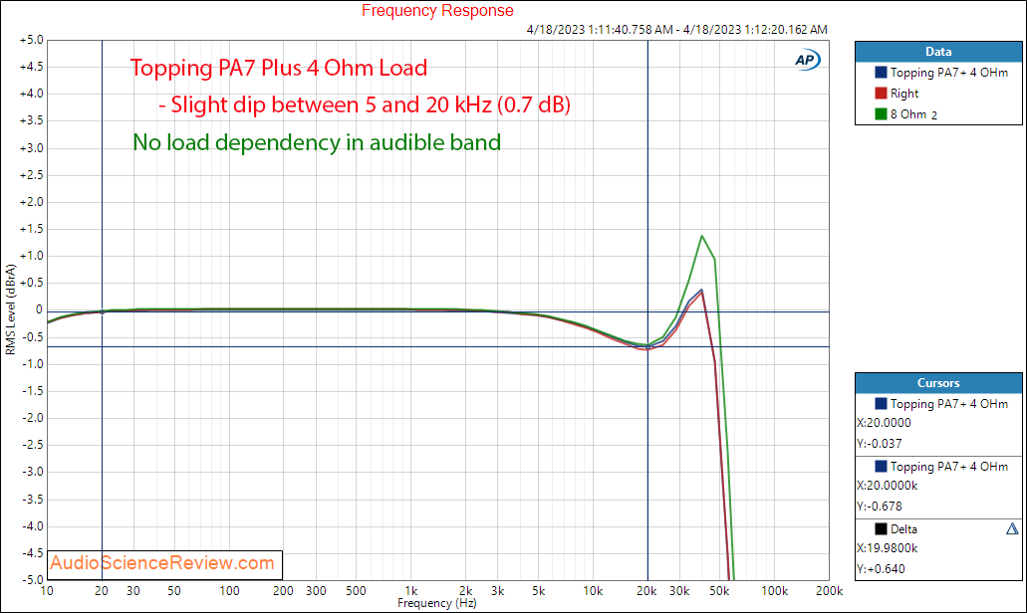Select the green 8 Ohm legend swatch
Image resolution: width=1027 pixels, height=613 pixels.
pyautogui.click(x=881, y=114)
